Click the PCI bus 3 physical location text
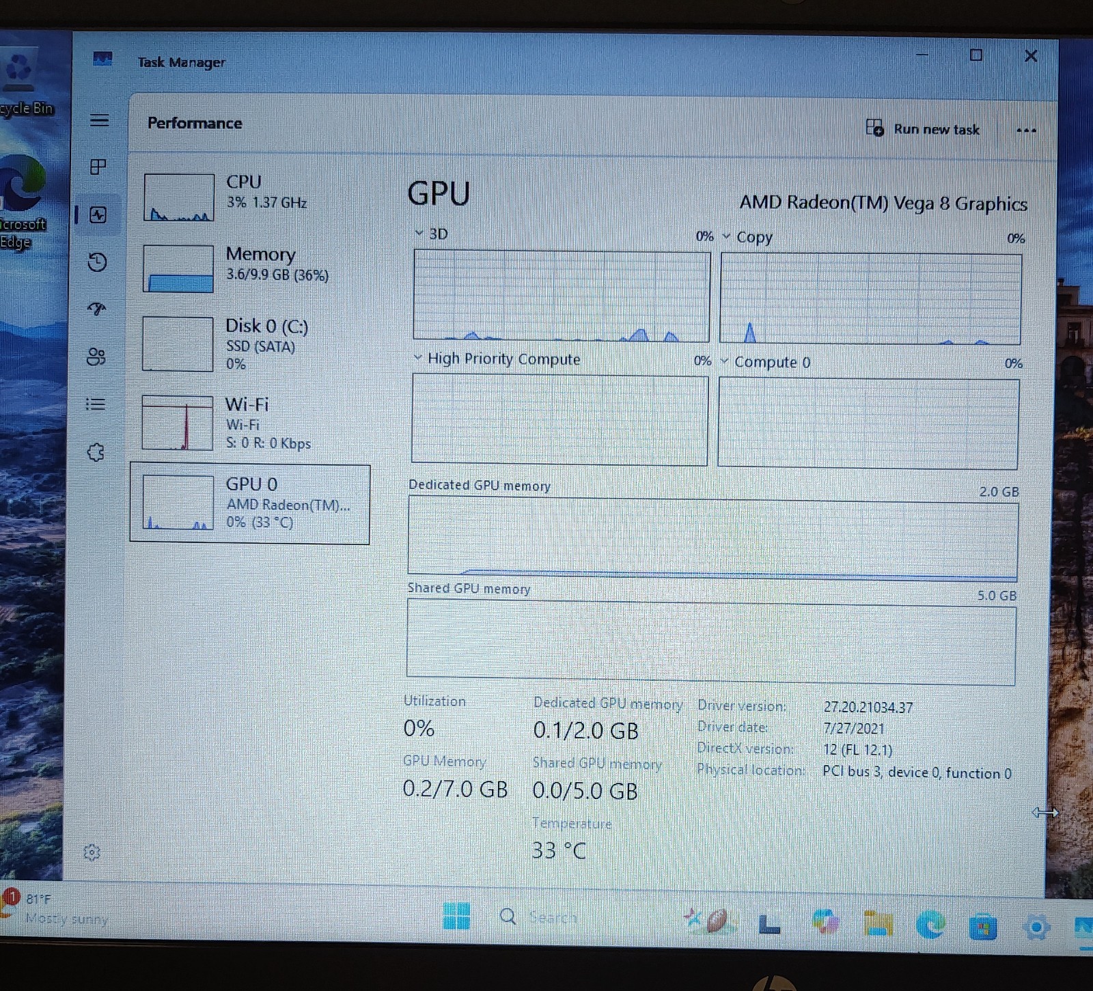 tap(917, 772)
